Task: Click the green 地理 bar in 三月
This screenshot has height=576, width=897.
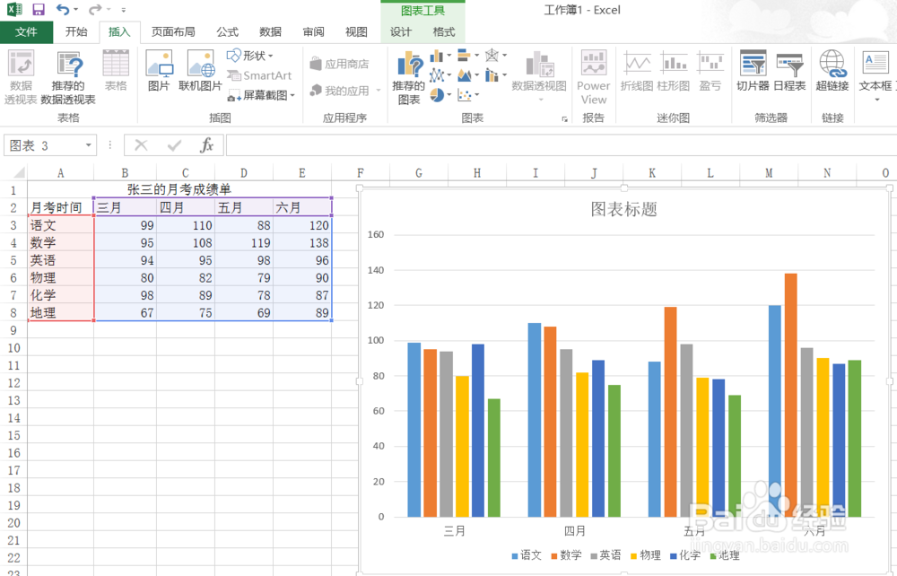Action: coord(493,458)
